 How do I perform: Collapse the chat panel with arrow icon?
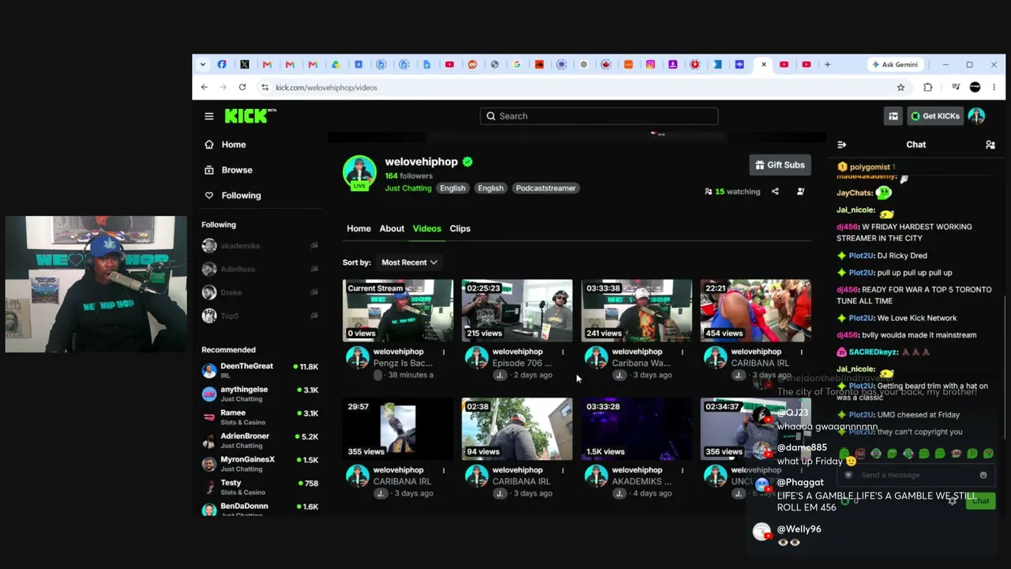[842, 145]
